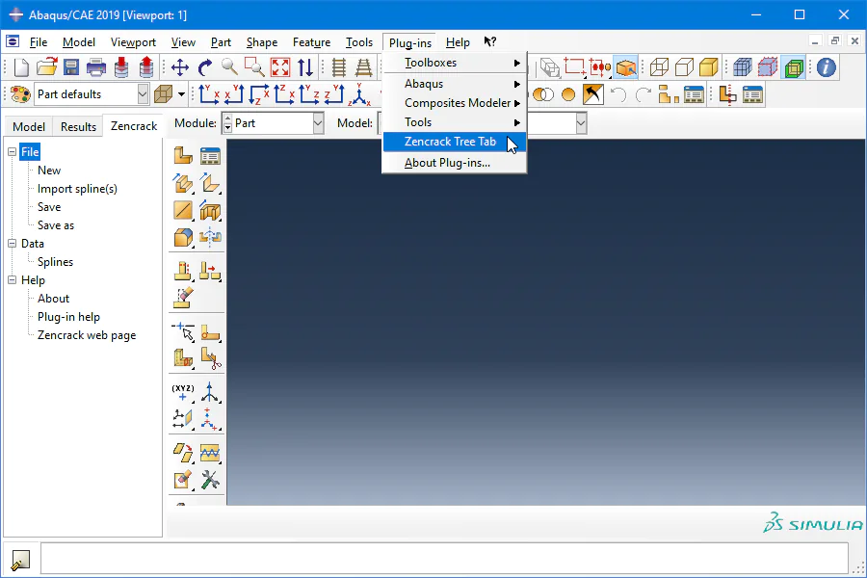Screen dimensions: 867x578
Task: Click the Cycle Views arrows icon
Action: (x=305, y=67)
